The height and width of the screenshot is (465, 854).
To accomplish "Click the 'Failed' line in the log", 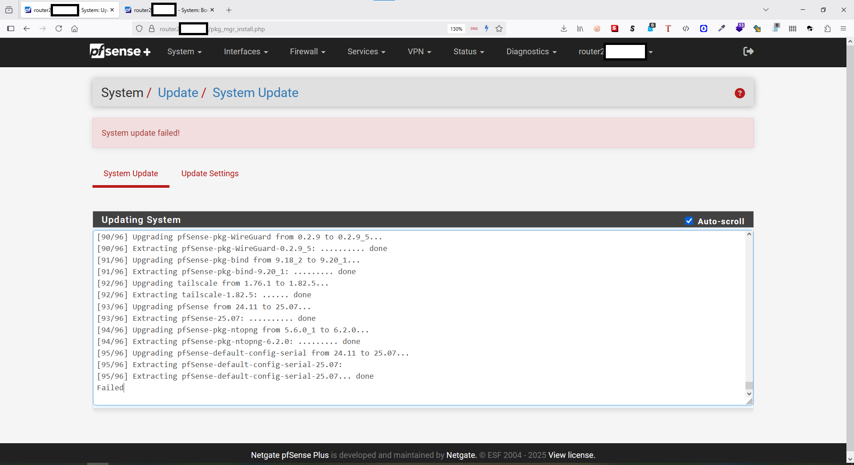I will tap(110, 388).
